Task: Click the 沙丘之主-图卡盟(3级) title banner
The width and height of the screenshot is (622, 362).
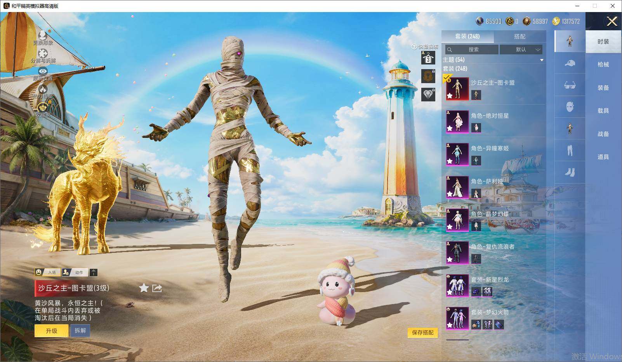Action: point(74,288)
